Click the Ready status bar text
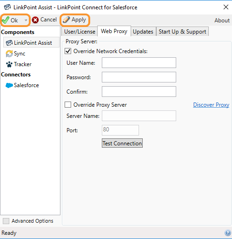 click(x=9, y=233)
